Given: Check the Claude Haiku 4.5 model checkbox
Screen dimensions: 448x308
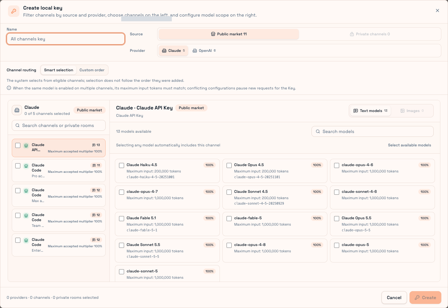Looking at the screenshot, I should 122,165.
